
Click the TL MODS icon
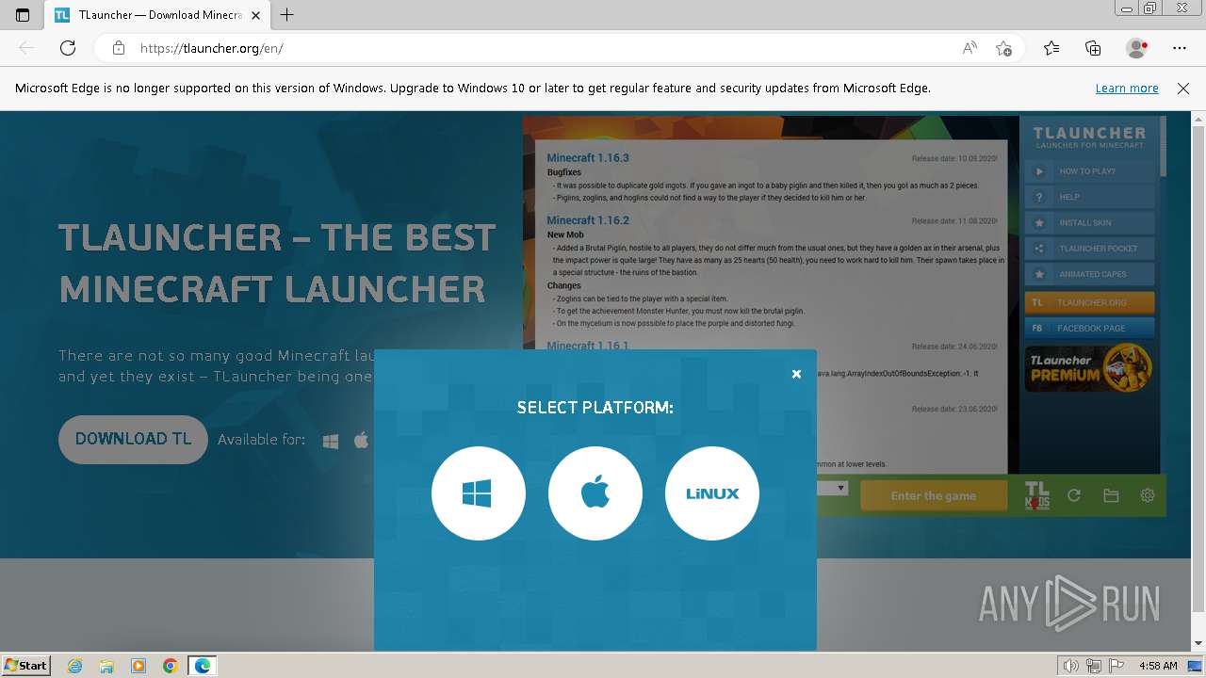tap(1036, 495)
